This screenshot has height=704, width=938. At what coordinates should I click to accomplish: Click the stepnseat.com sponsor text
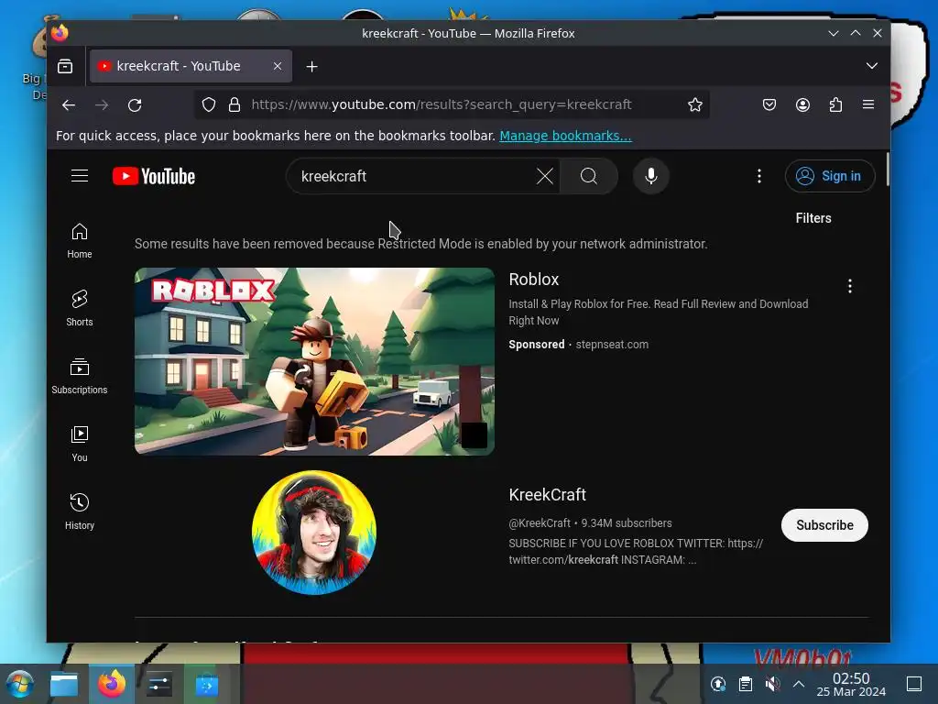[612, 345]
